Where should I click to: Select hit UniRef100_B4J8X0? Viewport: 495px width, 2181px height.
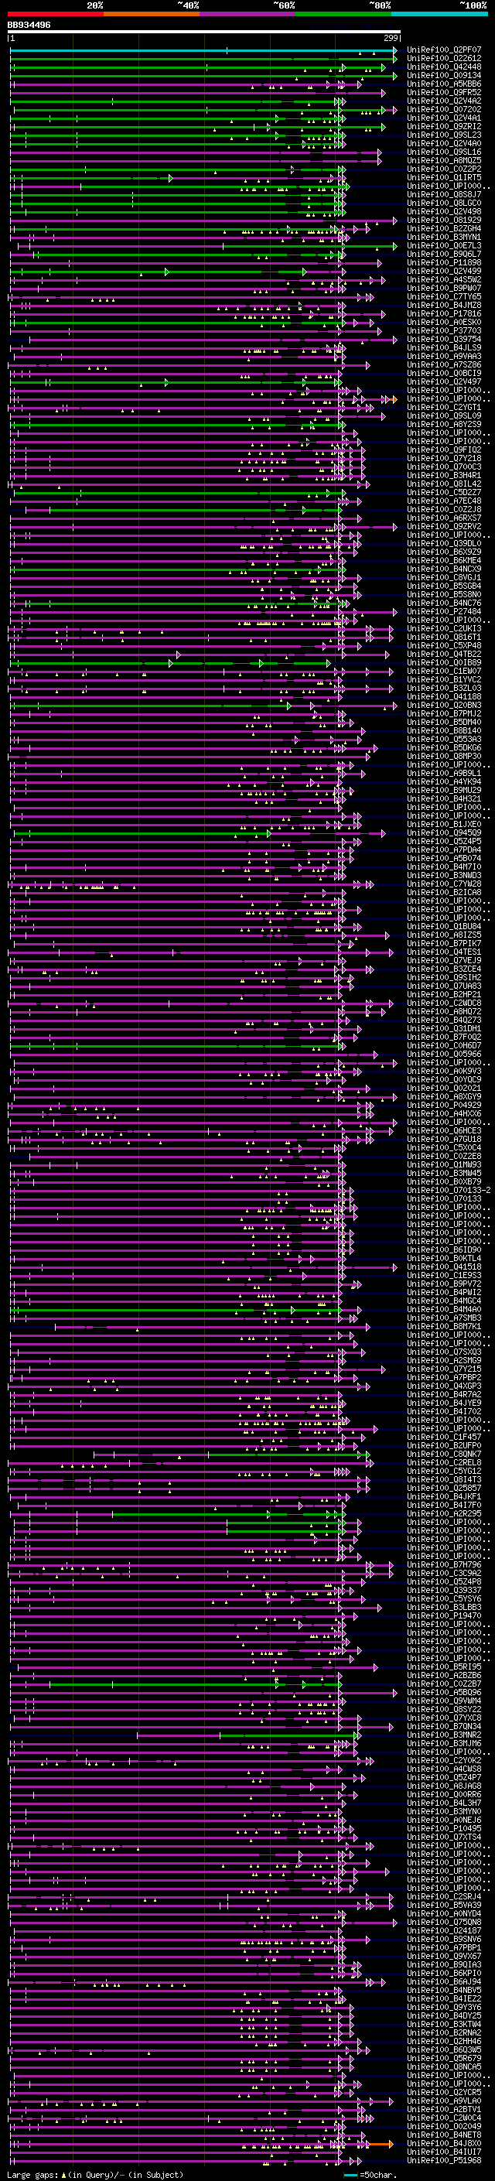click(444, 2143)
